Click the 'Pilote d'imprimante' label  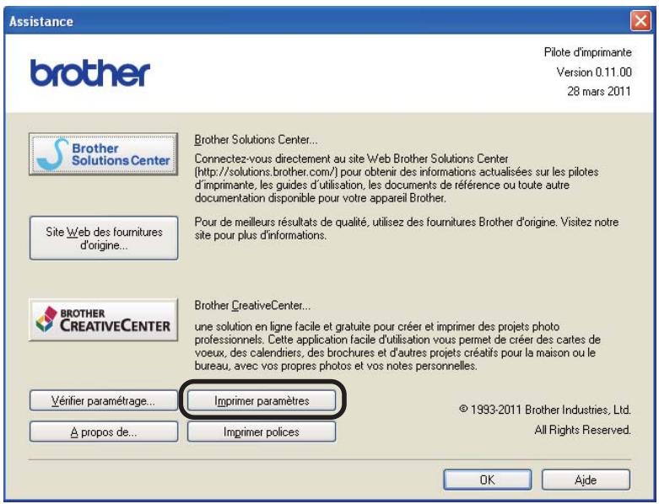[587, 52]
